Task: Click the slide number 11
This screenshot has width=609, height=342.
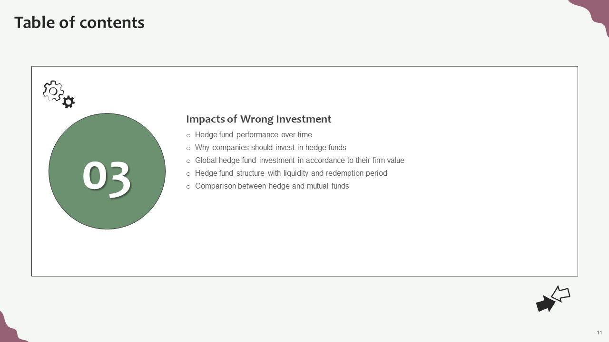Action: (599, 332)
